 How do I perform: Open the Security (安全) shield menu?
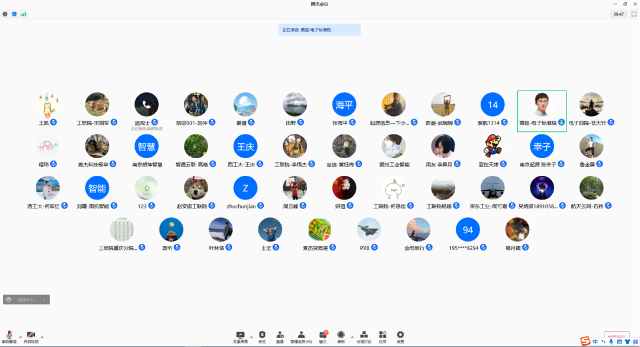(262, 336)
